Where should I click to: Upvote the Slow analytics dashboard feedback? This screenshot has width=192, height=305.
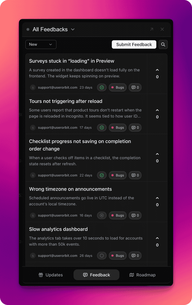click(x=157, y=238)
